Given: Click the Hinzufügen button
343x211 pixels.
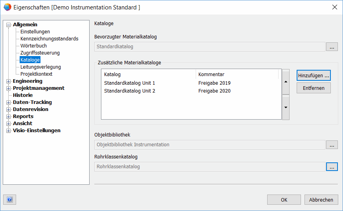Looking at the screenshot, I should (314, 75).
